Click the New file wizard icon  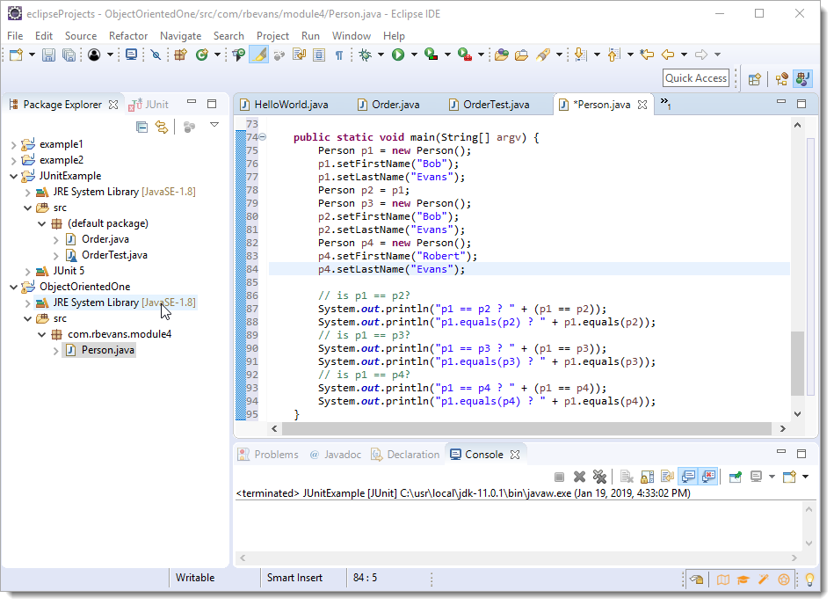tap(17, 55)
